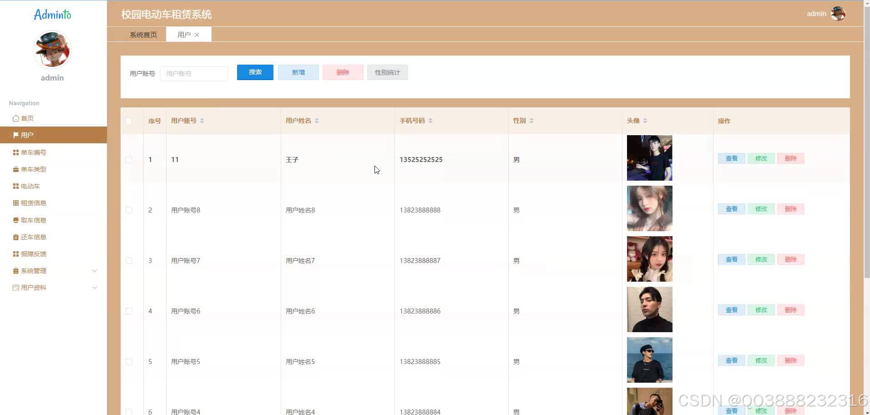Expand the 用户资料 menu chevron
Viewport: 870px width, 415px height.
95,288
